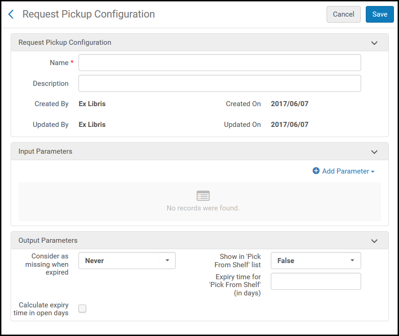Image resolution: width=399 pixels, height=336 pixels.
Task: Click the Updated On date value
Action: coord(290,125)
